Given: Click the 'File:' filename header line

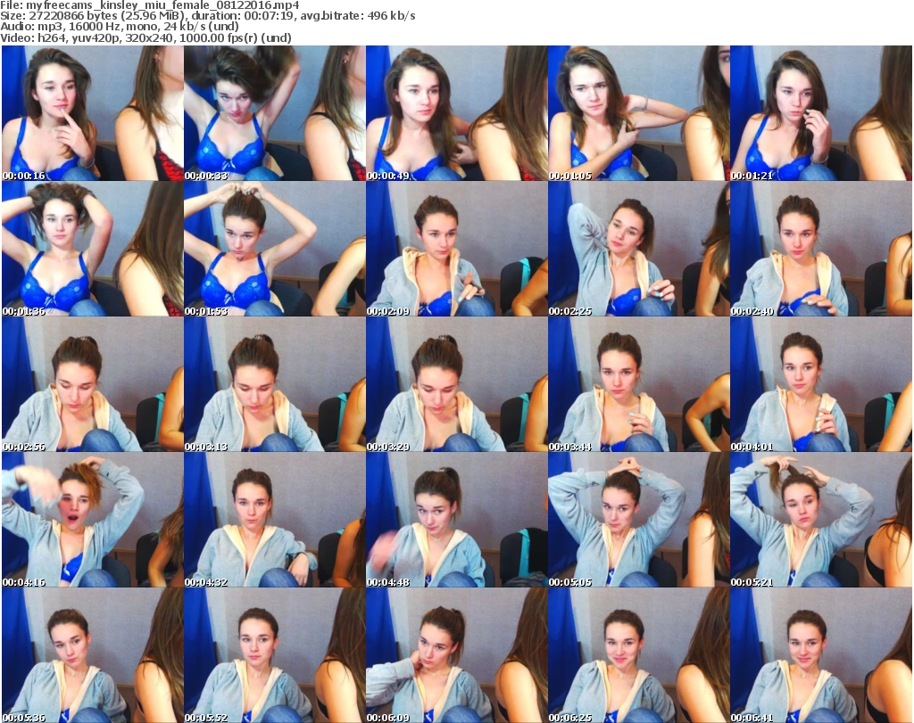Looking at the screenshot, I should click(x=150, y=5).
